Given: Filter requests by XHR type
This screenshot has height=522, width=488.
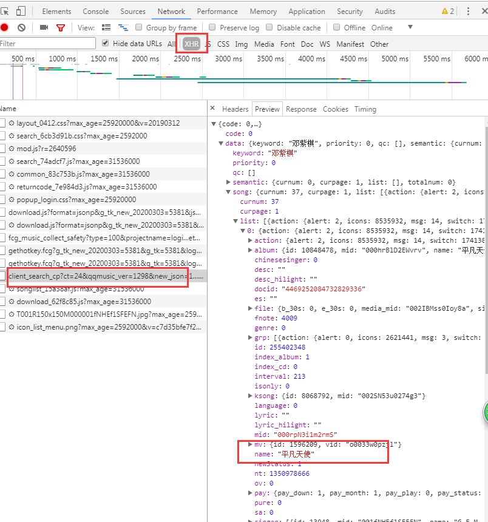Looking at the screenshot, I should 192,44.
